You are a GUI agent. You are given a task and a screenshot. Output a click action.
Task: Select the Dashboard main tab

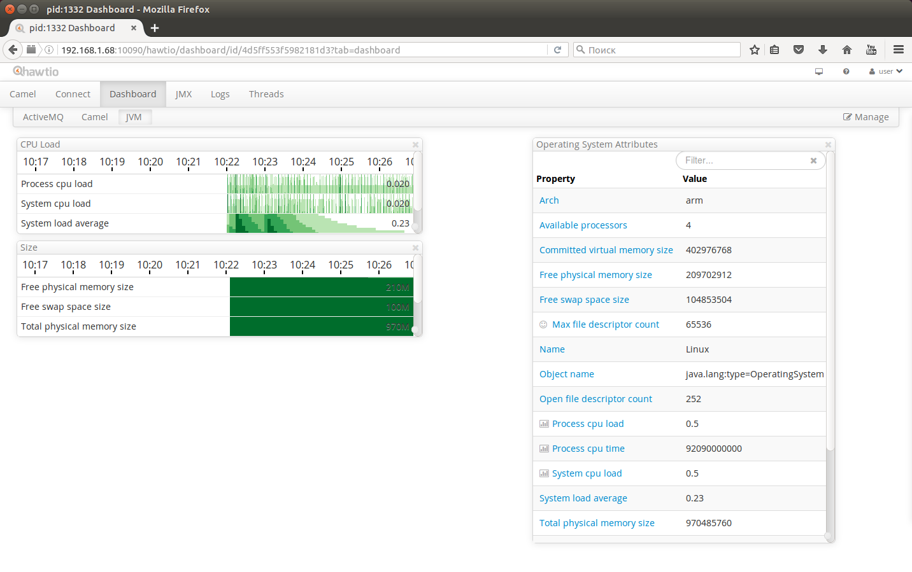click(133, 94)
